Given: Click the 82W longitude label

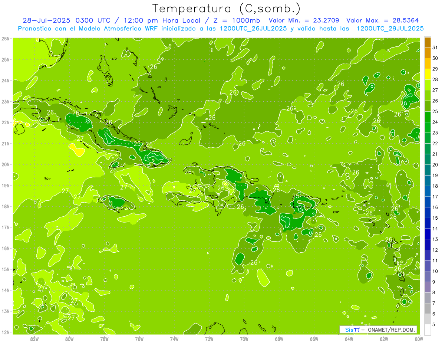Looking at the screenshot, I should 34,339.
